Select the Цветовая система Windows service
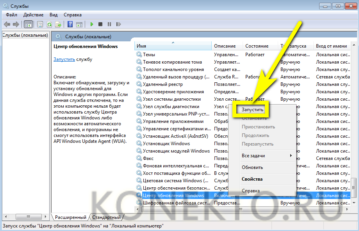Viewport: 359px width, 231px height. [x=176, y=181]
